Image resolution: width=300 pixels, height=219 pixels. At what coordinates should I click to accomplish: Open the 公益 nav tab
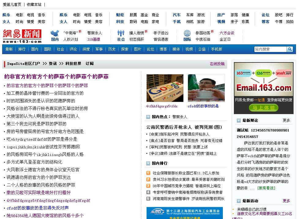pos(202,49)
